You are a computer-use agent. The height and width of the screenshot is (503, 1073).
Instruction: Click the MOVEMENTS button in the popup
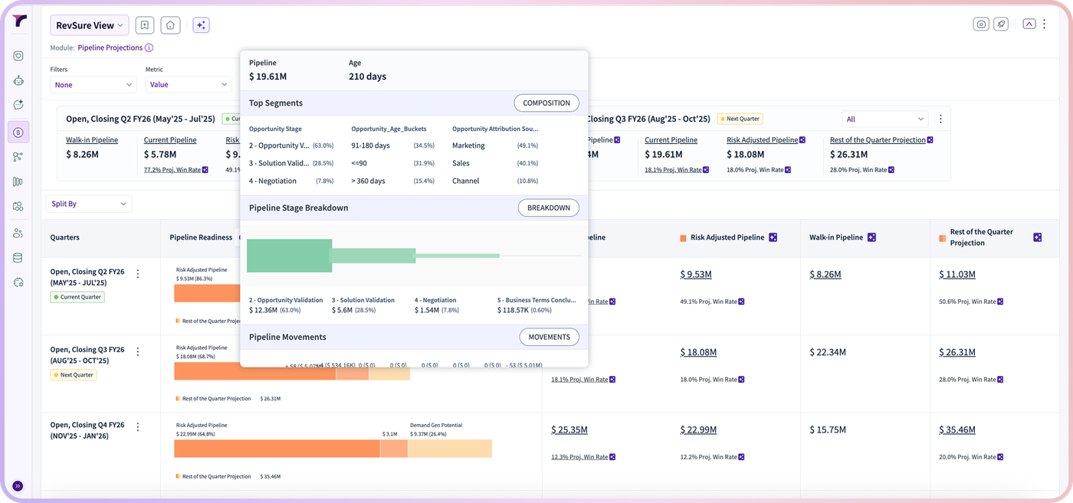point(550,337)
